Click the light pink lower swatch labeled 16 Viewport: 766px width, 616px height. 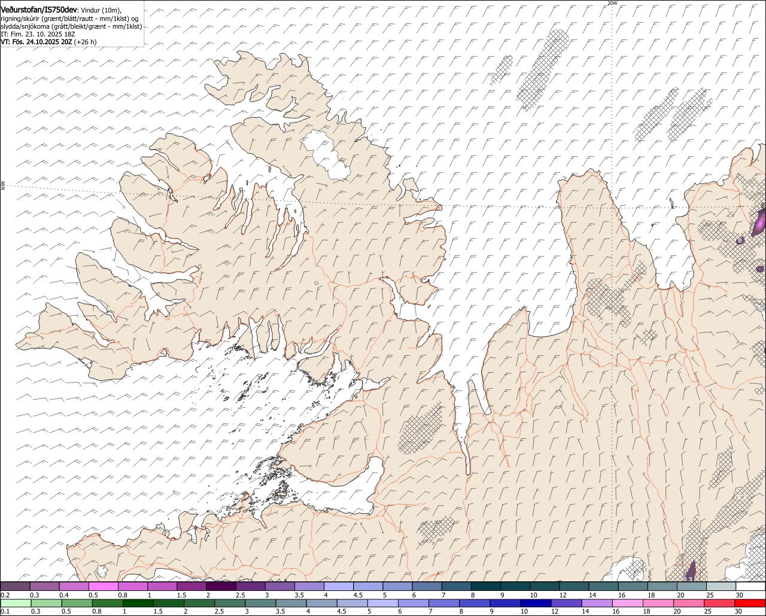point(628,603)
